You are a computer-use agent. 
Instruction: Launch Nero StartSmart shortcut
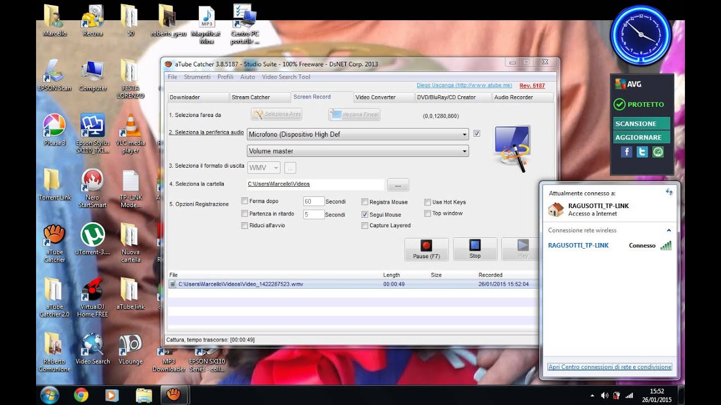[x=92, y=188]
